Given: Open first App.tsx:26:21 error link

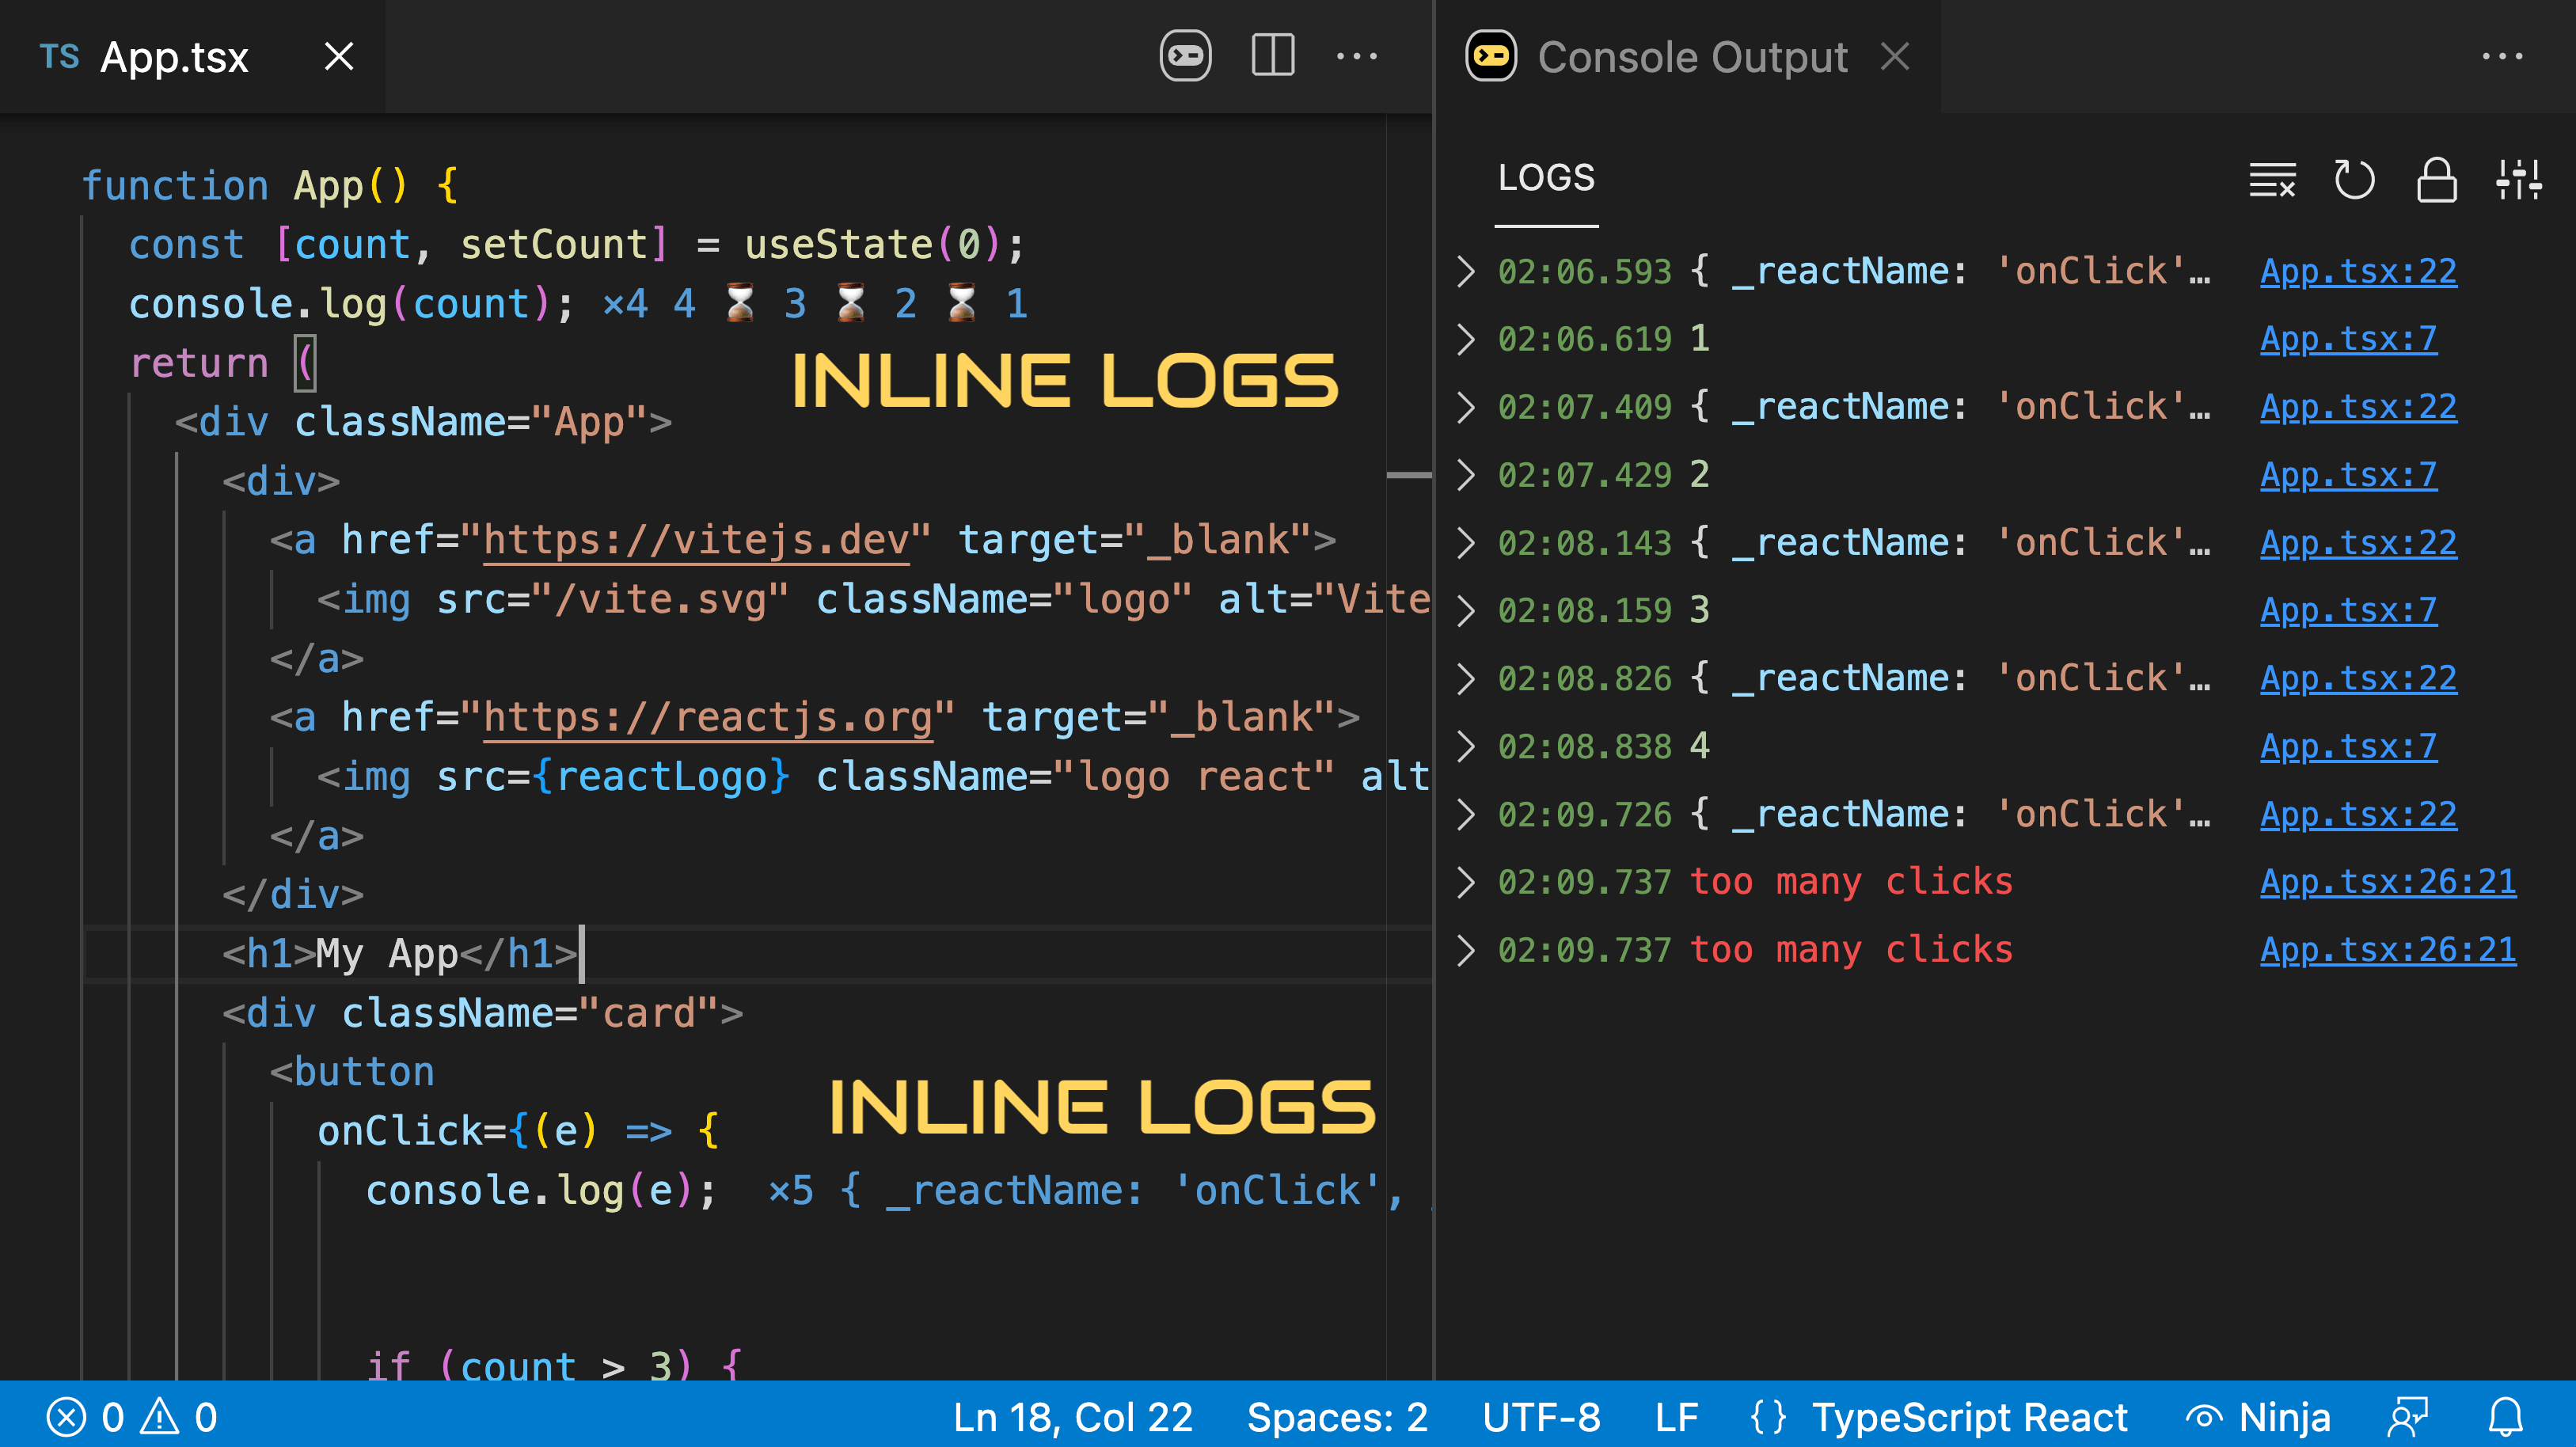Looking at the screenshot, I should [2388, 882].
